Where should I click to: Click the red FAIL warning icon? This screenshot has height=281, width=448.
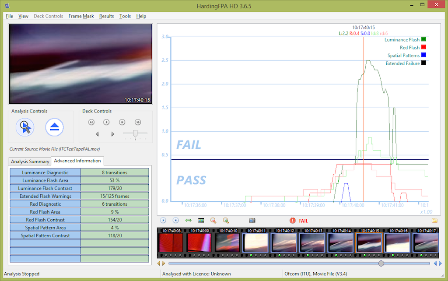pyautogui.click(x=292, y=221)
